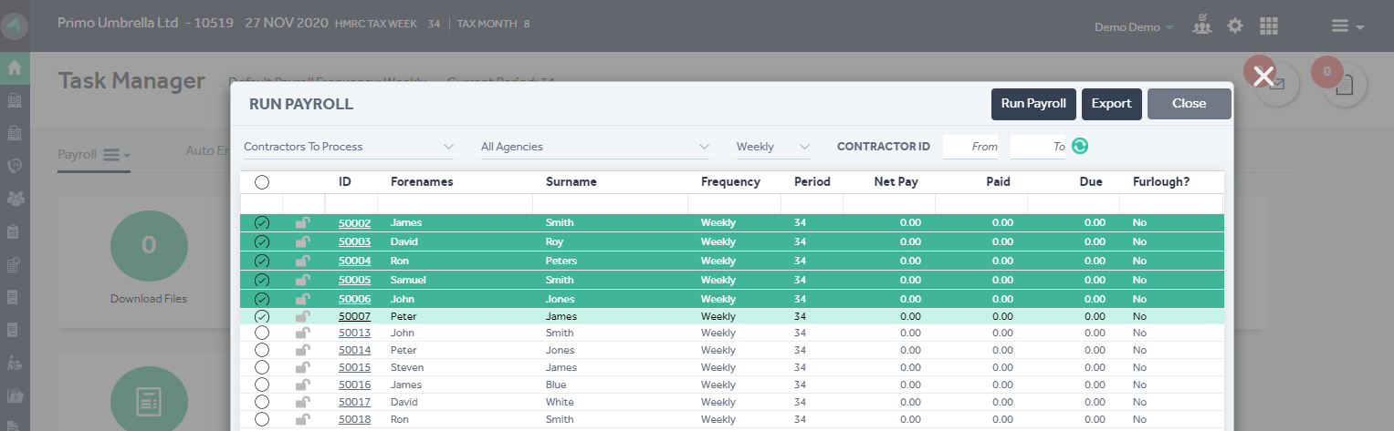Screen dimensions: 1394x431
Task: Click the green refresh icon
Action: (x=1080, y=146)
